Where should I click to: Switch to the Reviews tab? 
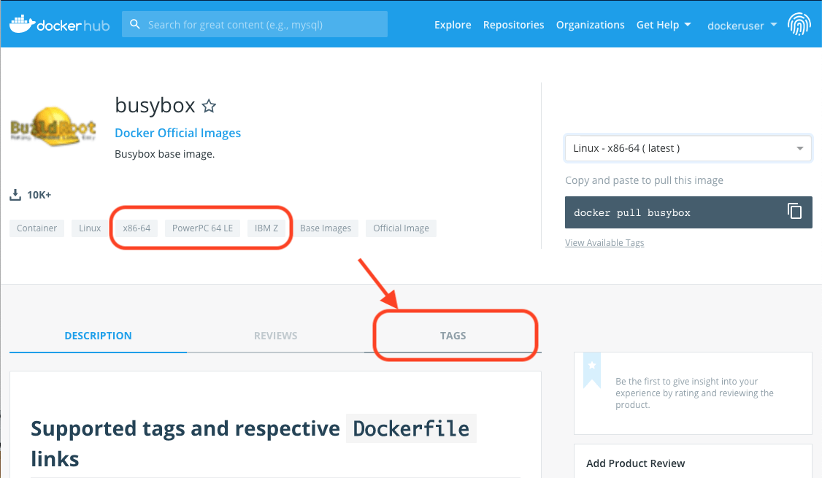275,336
